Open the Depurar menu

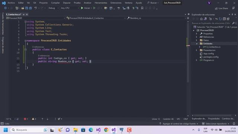coord(67,3)
